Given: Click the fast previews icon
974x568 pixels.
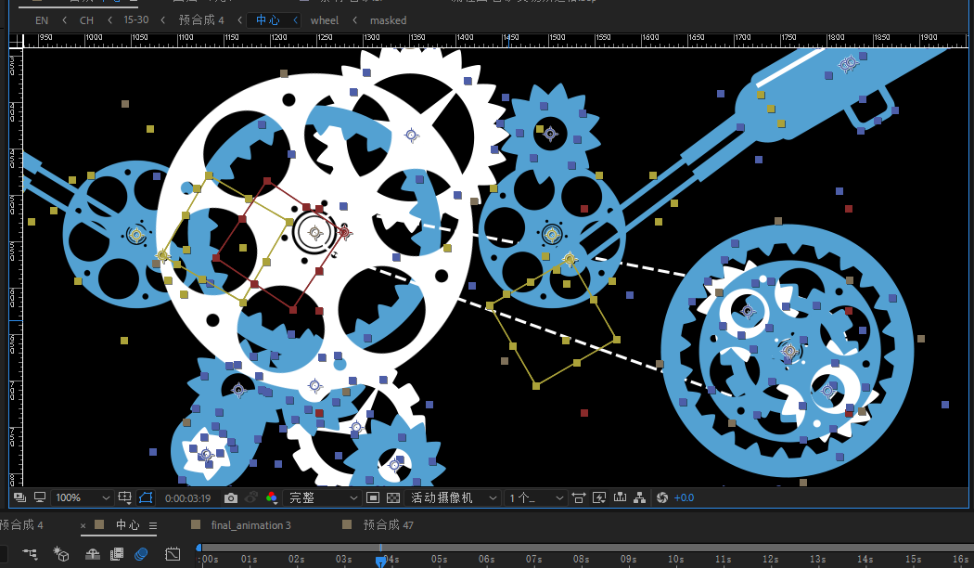Looking at the screenshot, I should (x=599, y=498).
